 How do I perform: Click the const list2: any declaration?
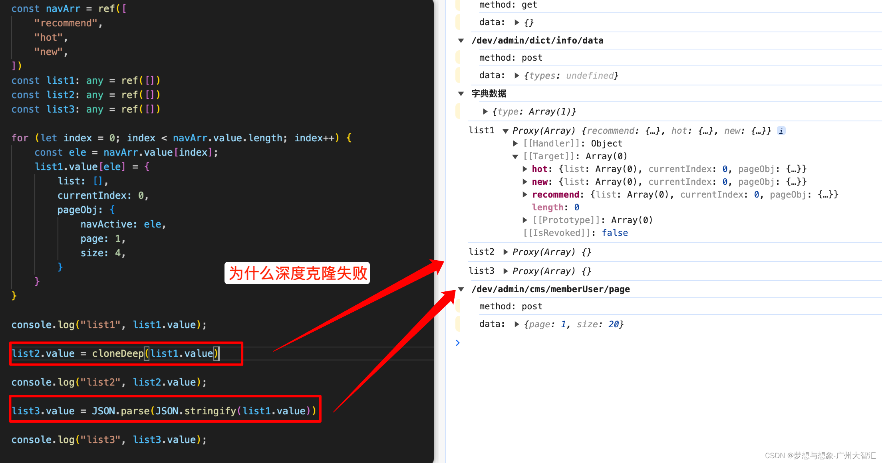tap(86, 95)
